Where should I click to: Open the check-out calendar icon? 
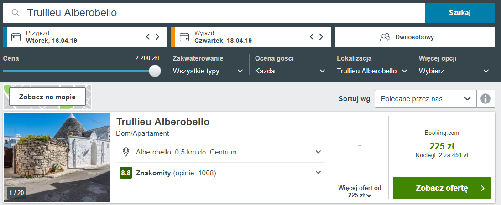coord(184,37)
